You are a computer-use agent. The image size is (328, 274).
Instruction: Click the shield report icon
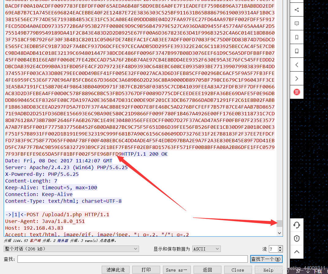click(x=297, y=238)
